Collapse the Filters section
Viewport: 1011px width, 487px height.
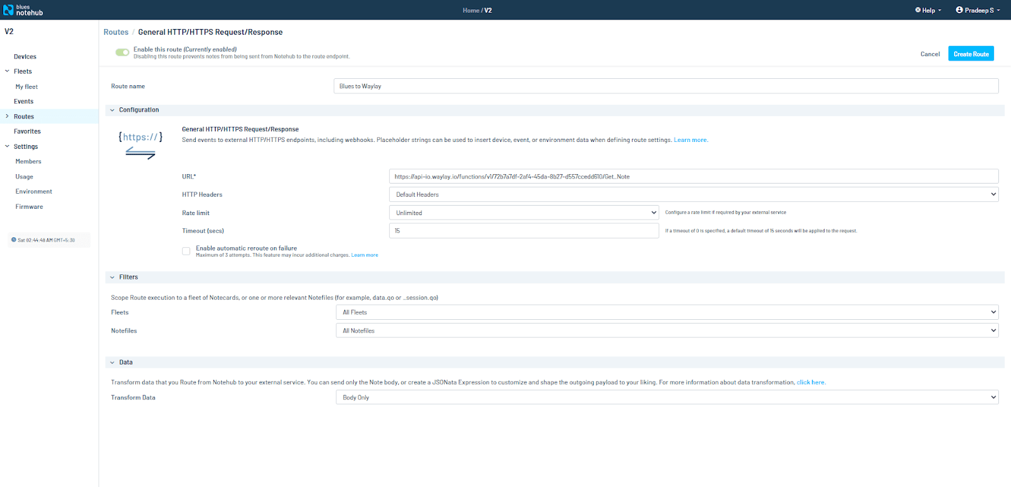click(112, 277)
